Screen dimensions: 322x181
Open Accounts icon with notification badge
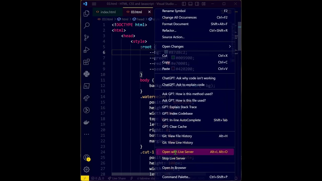pos(86,158)
